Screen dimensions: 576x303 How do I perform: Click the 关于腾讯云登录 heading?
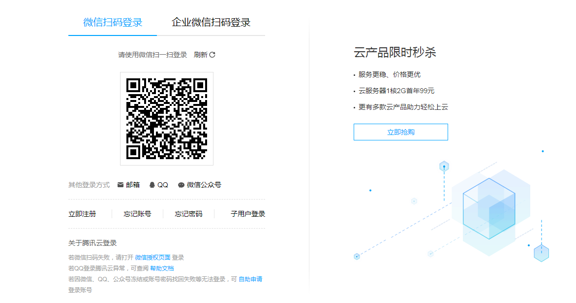[x=92, y=243]
